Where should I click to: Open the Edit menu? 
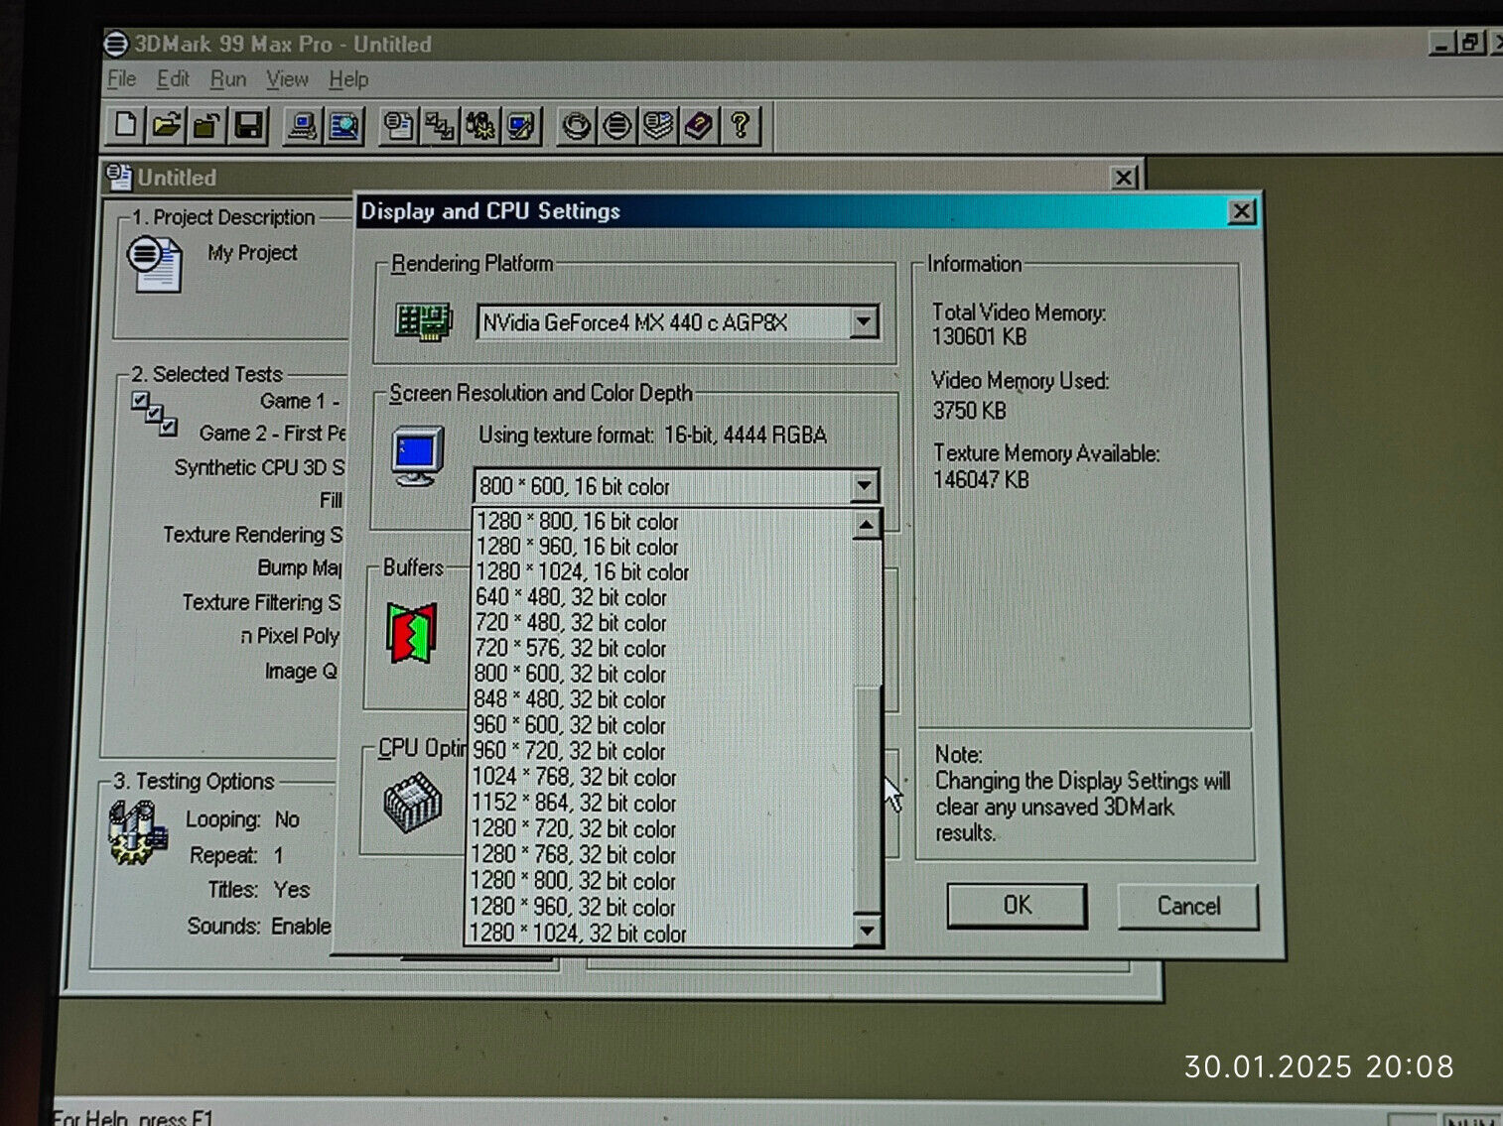pos(173,78)
